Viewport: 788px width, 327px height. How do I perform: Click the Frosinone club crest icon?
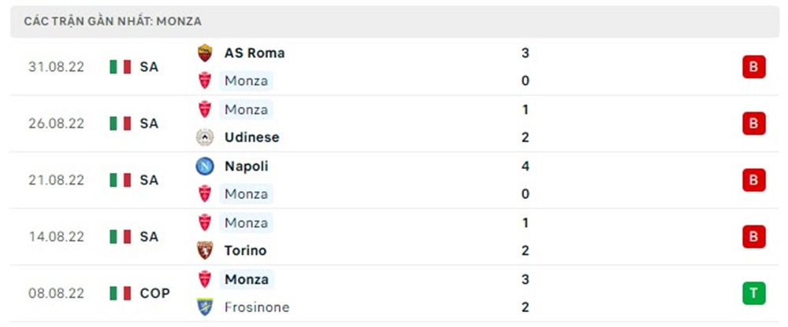point(205,307)
